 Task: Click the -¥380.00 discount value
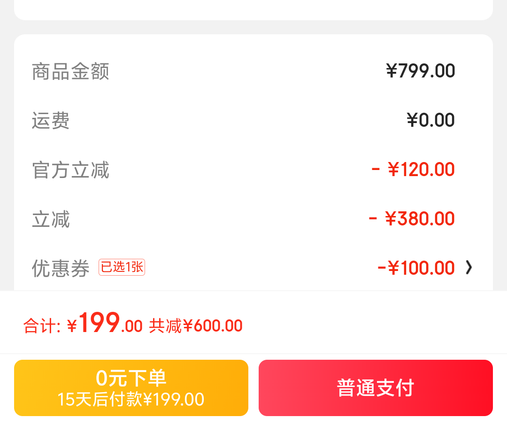(x=412, y=218)
